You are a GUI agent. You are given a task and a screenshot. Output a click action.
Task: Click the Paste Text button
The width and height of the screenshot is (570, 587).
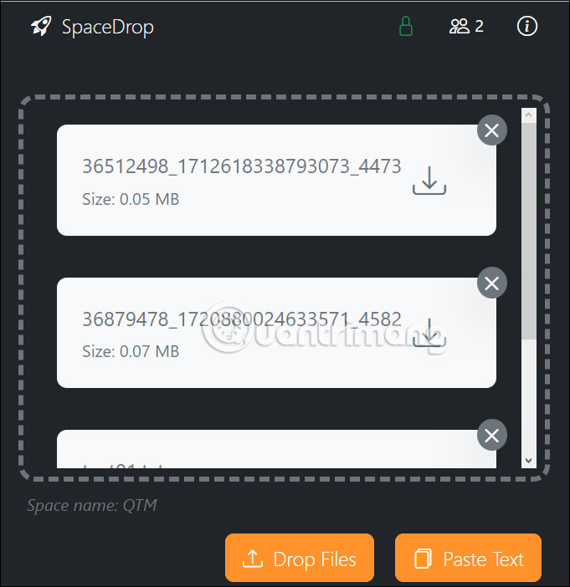[x=468, y=558]
